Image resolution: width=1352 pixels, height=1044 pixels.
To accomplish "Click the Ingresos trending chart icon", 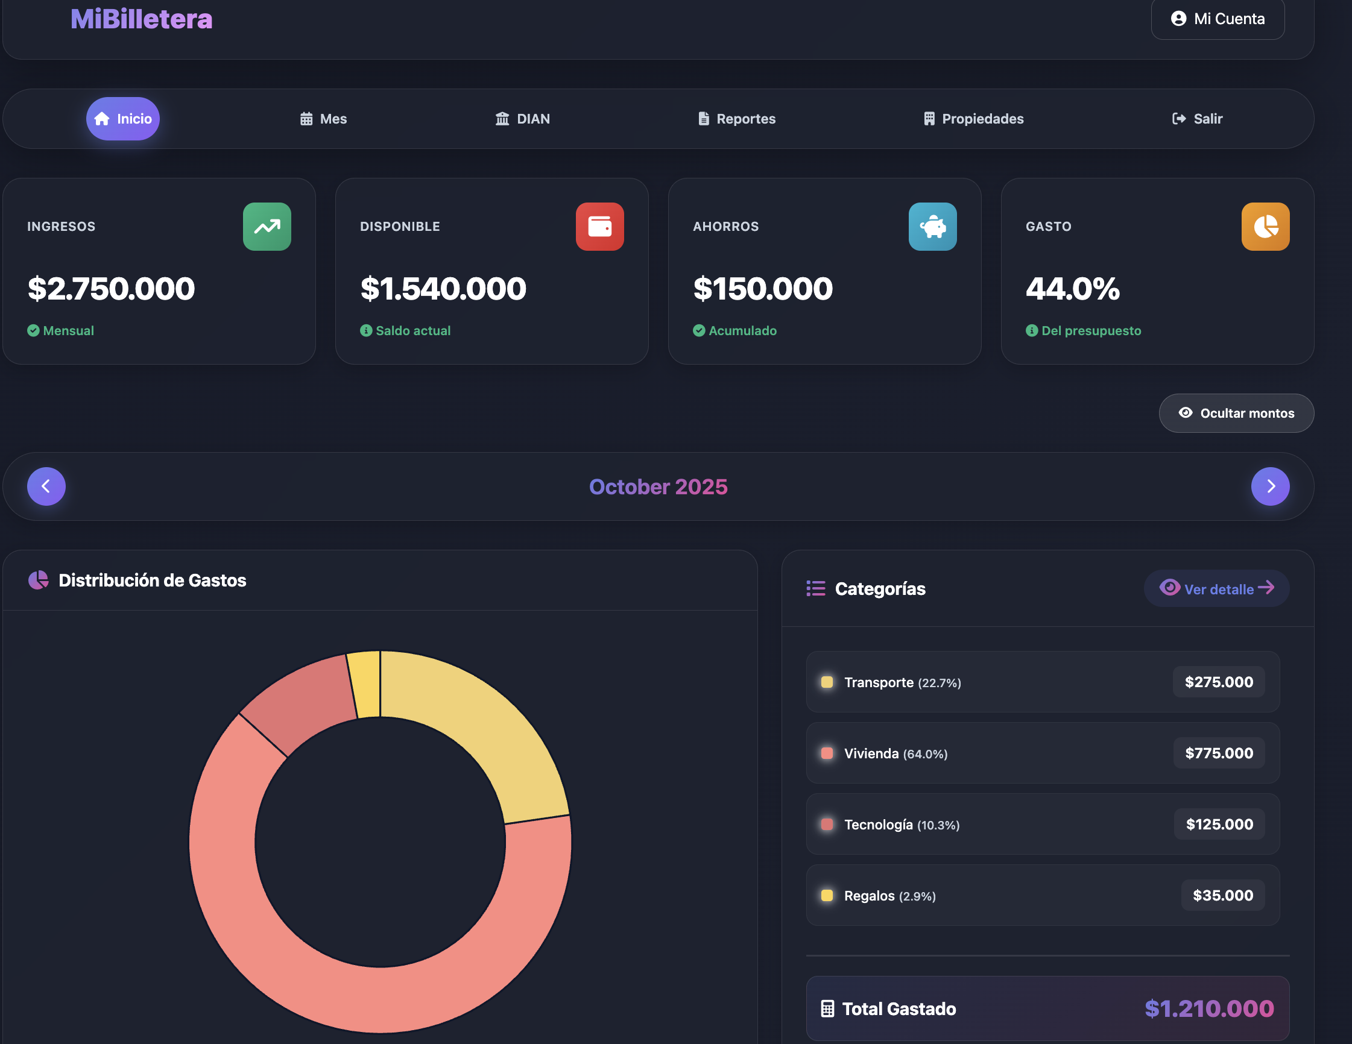I will point(266,227).
